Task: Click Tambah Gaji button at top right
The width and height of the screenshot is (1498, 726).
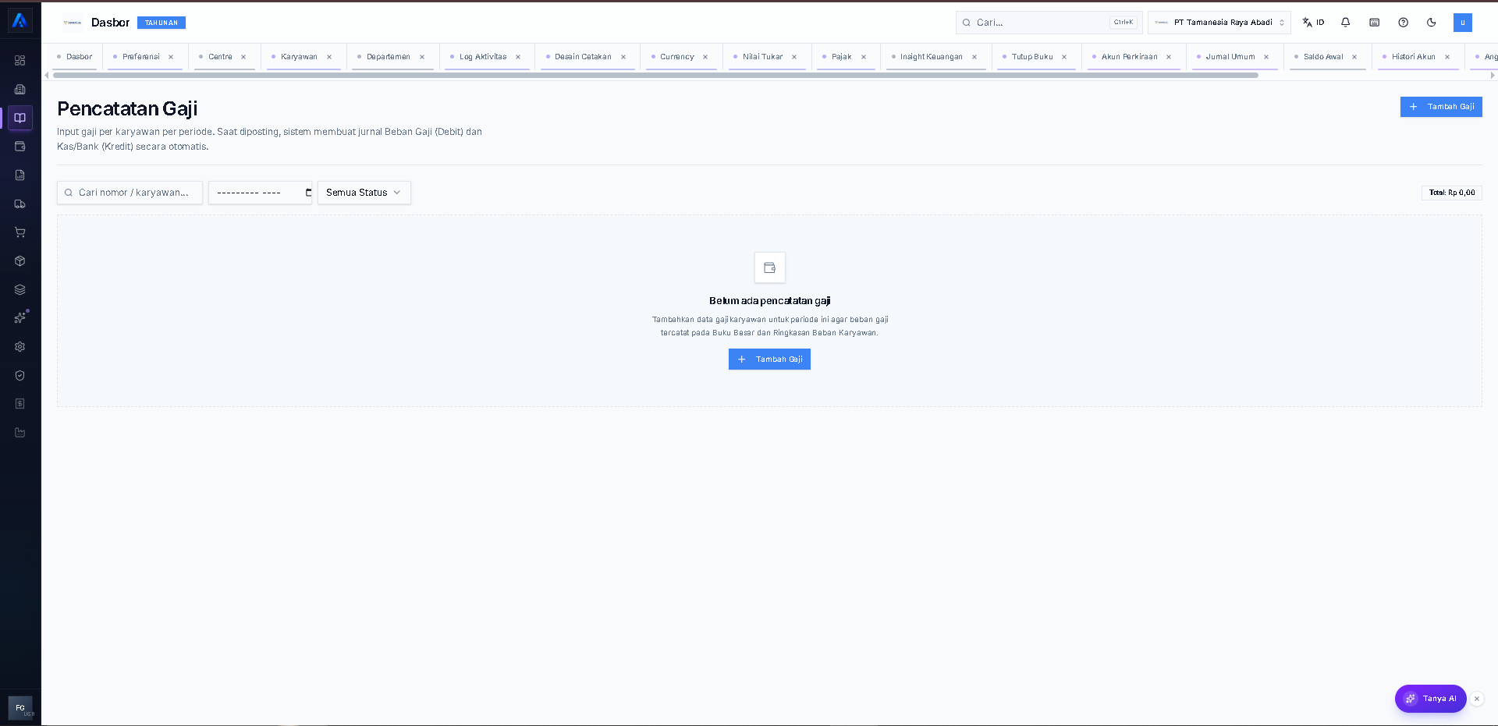Action: (x=1441, y=107)
